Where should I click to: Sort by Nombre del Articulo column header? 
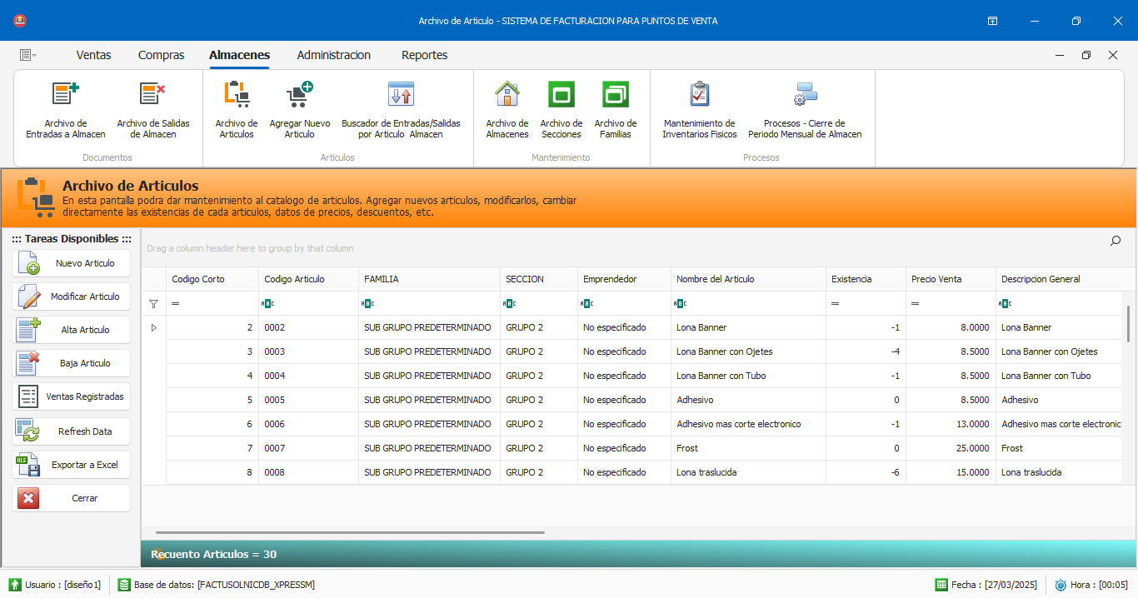[x=748, y=279]
